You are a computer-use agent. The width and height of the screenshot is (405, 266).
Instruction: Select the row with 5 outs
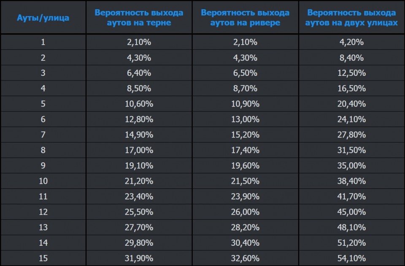click(x=43, y=104)
